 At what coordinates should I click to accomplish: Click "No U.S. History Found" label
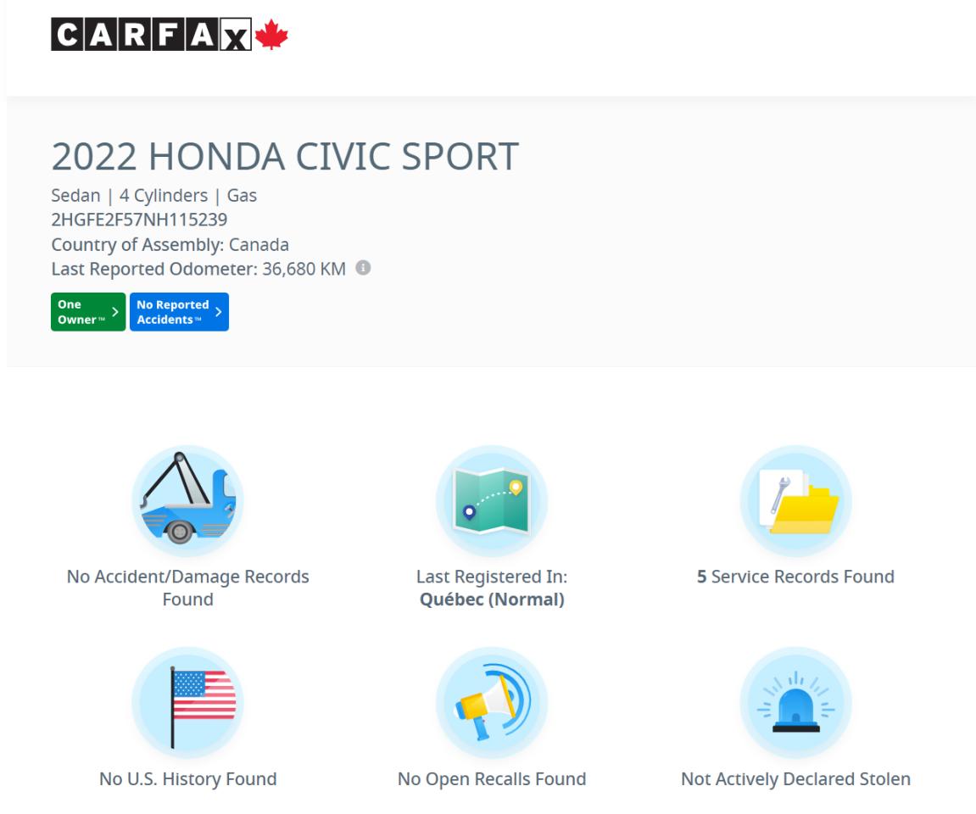[188, 779]
